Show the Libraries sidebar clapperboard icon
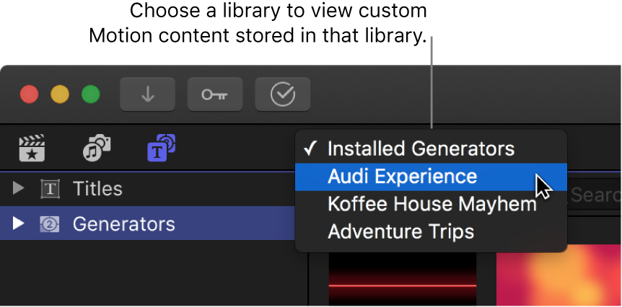Image resolution: width=622 pixels, height=307 pixels. pyautogui.click(x=32, y=148)
